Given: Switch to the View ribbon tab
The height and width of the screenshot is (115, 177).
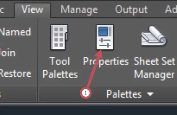Looking at the screenshot, I should [x=32, y=10].
